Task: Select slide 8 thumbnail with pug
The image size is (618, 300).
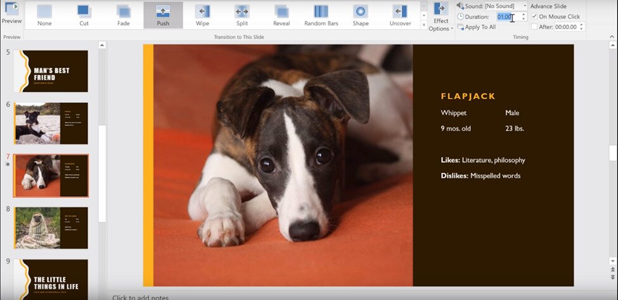Action: [x=51, y=227]
